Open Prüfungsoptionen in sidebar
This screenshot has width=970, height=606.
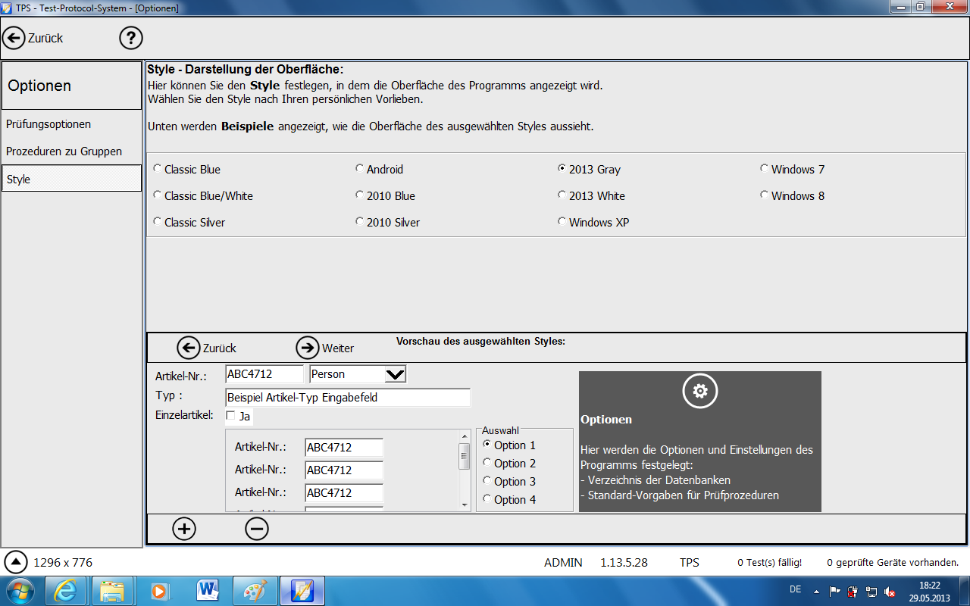point(71,123)
